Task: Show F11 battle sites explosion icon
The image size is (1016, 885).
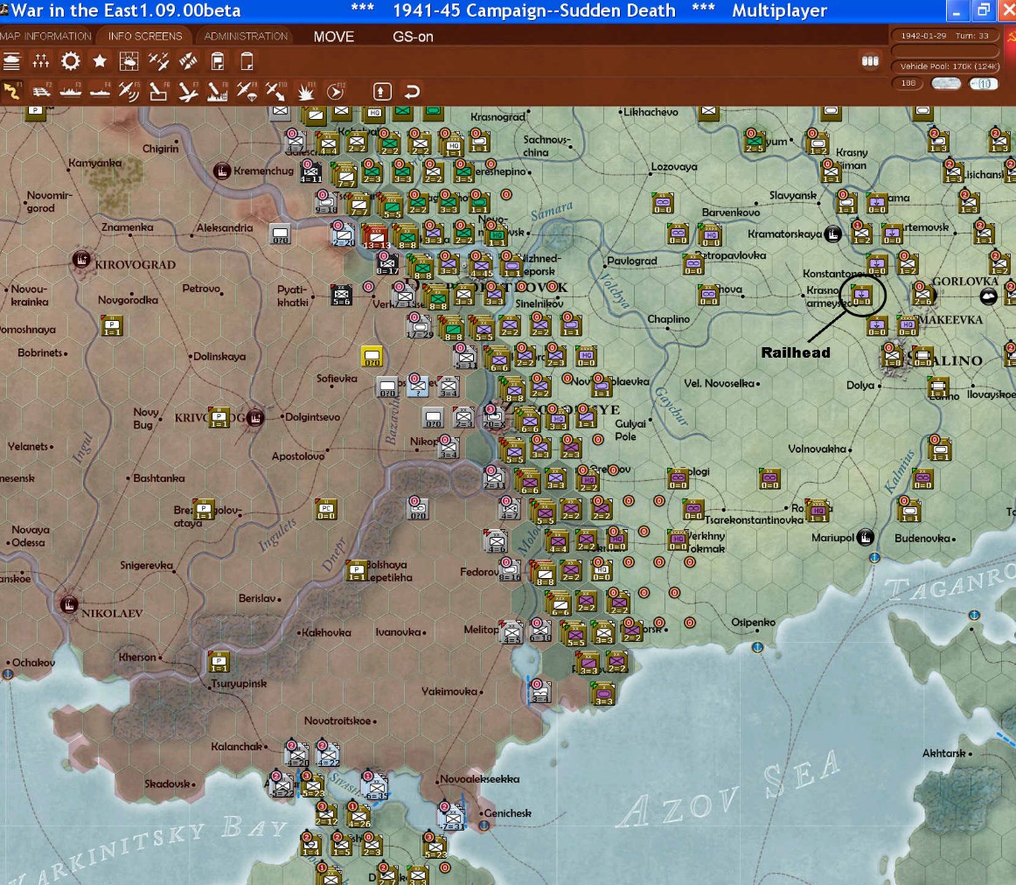Action: coord(305,91)
